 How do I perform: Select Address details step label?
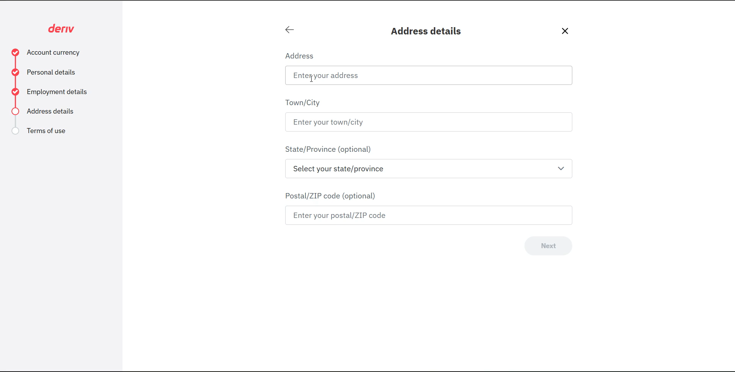(x=50, y=111)
